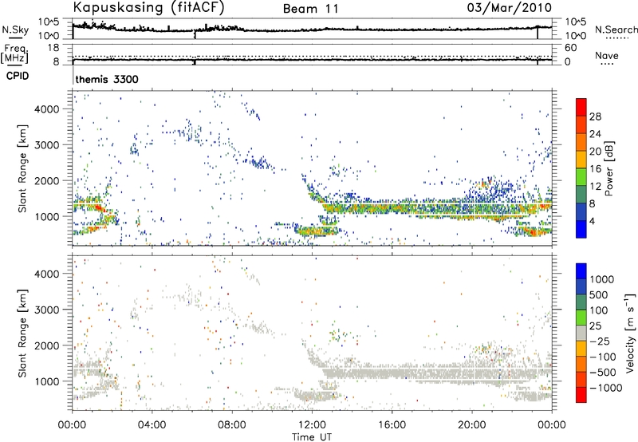Click the 'CPID' label
The image size is (638, 442).
18,76
